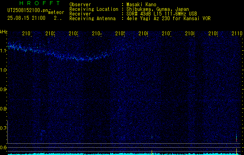Click the 2110 time axis label
The width and height of the screenshot is (244, 155).
coord(237,33)
